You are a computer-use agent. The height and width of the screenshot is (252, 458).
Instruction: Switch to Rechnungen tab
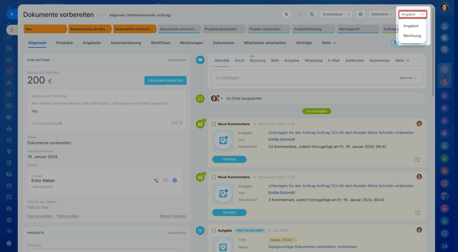[x=191, y=43]
